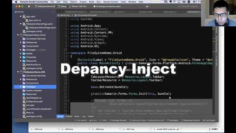Switch to the App.xaml.cs editor tab
The image size is (236, 133).
point(119,12)
